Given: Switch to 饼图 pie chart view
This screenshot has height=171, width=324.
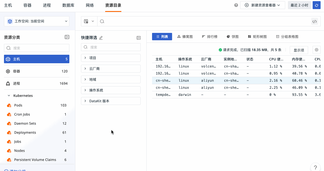Looking at the screenshot, I should [x=232, y=37].
